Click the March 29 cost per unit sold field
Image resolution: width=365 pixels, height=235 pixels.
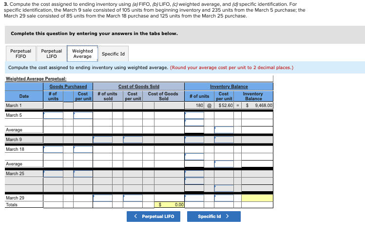[x=133, y=198]
